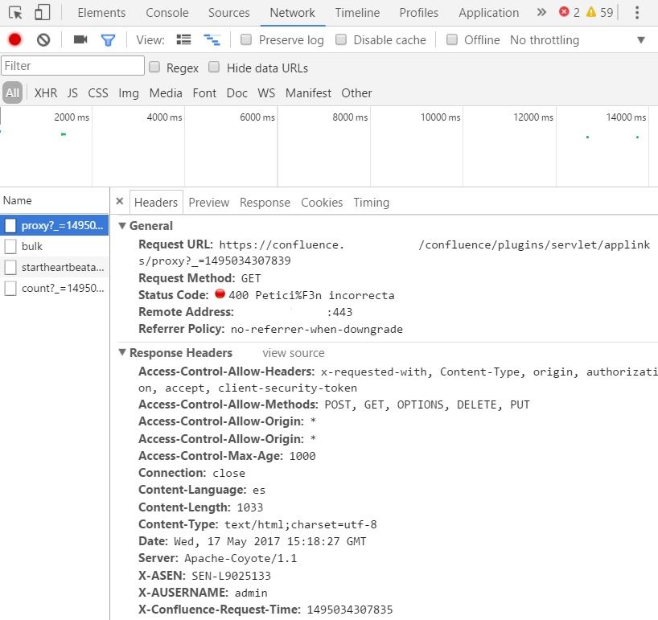Click the 14000 ms timeline marker
This screenshot has width=658, height=620.
coord(626,117)
